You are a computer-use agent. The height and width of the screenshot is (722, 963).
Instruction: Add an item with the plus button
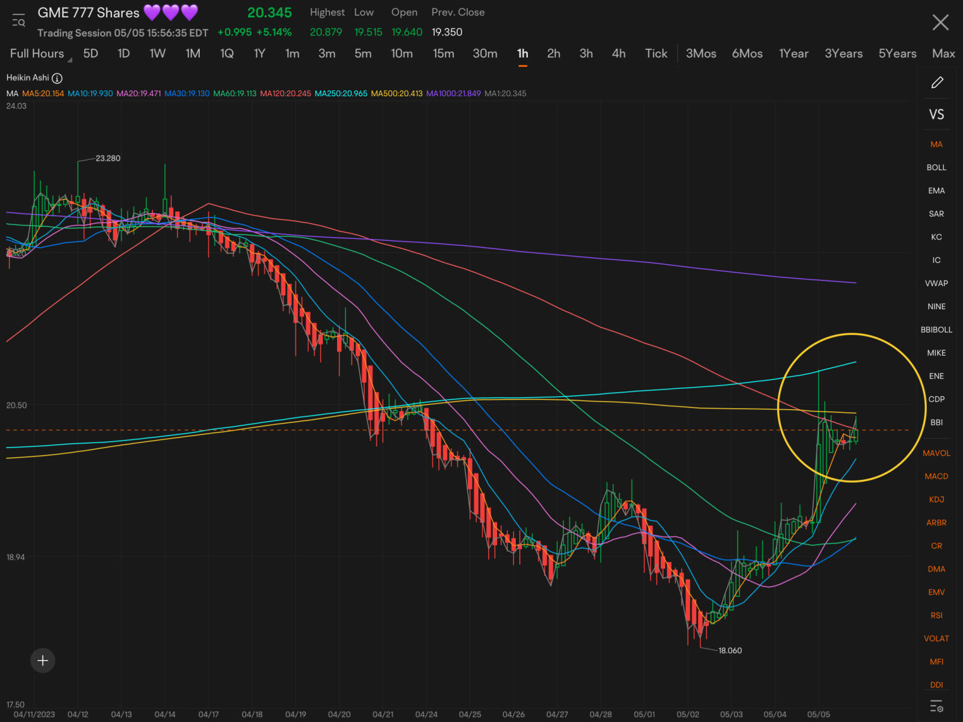pyautogui.click(x=43, y=661)
